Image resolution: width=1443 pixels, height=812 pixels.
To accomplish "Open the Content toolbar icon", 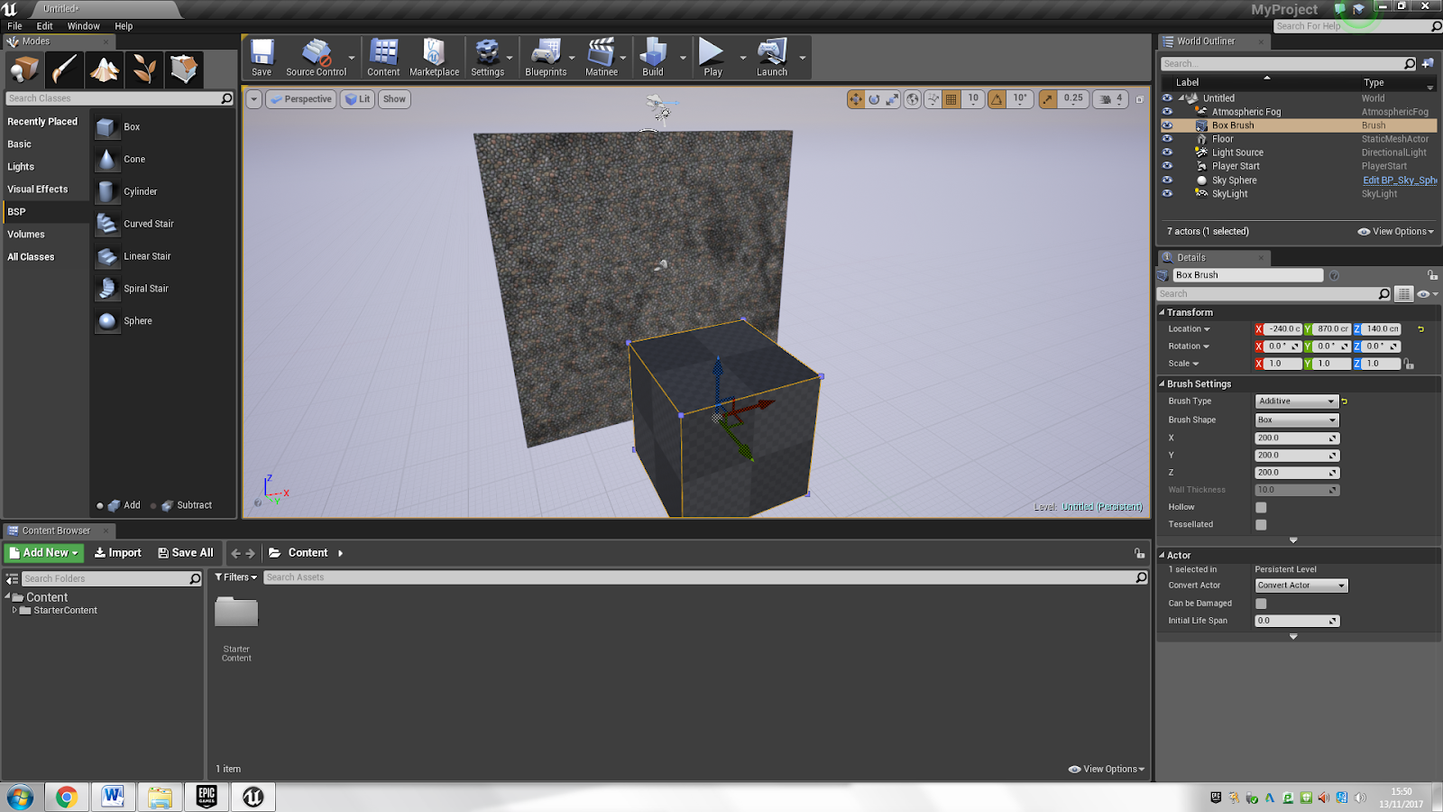I will (383, 58).
